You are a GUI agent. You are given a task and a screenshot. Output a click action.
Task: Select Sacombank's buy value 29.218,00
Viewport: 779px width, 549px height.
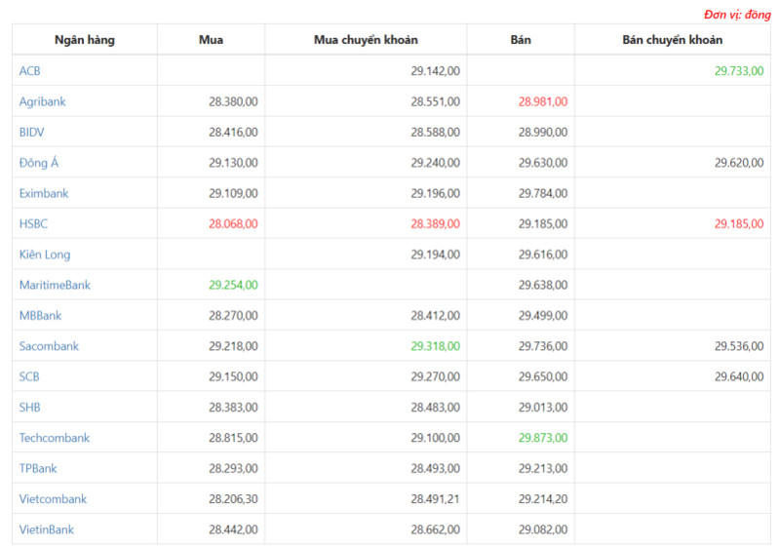coord(233,346)
